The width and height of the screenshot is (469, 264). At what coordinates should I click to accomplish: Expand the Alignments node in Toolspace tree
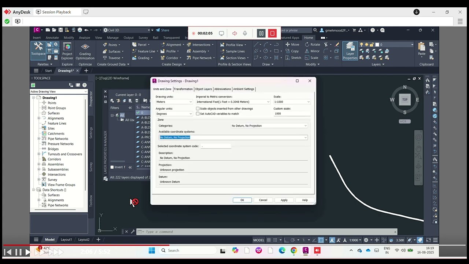point(39,118)
